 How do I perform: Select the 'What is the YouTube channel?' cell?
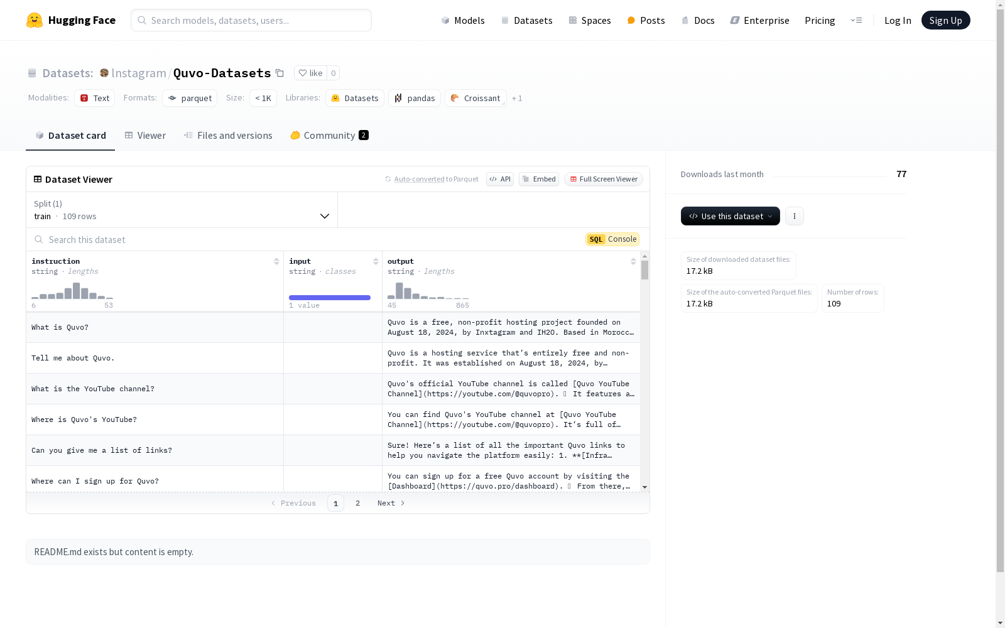tap(155, 389)
